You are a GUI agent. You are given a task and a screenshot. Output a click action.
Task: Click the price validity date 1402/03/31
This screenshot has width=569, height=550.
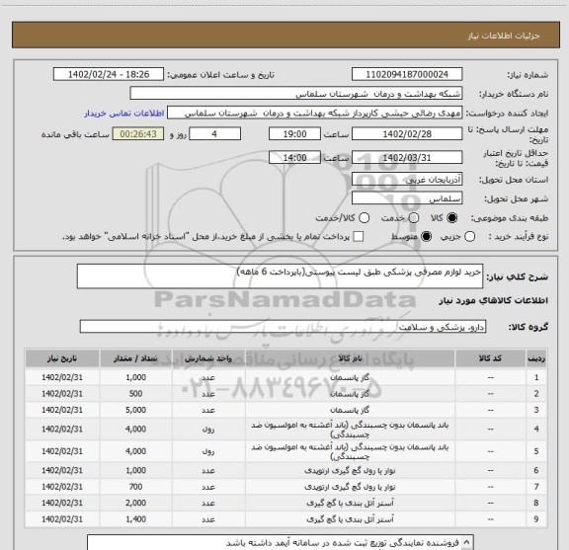click(x=407, y=158)
